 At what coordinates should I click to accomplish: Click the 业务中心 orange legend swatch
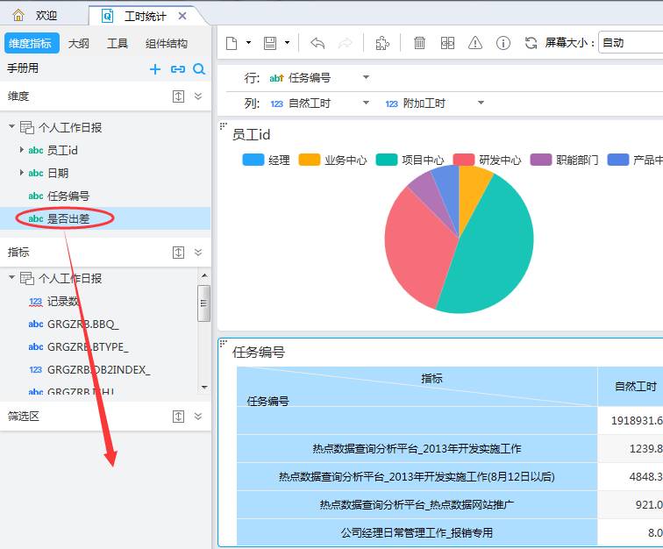click(x=309, y=160)
